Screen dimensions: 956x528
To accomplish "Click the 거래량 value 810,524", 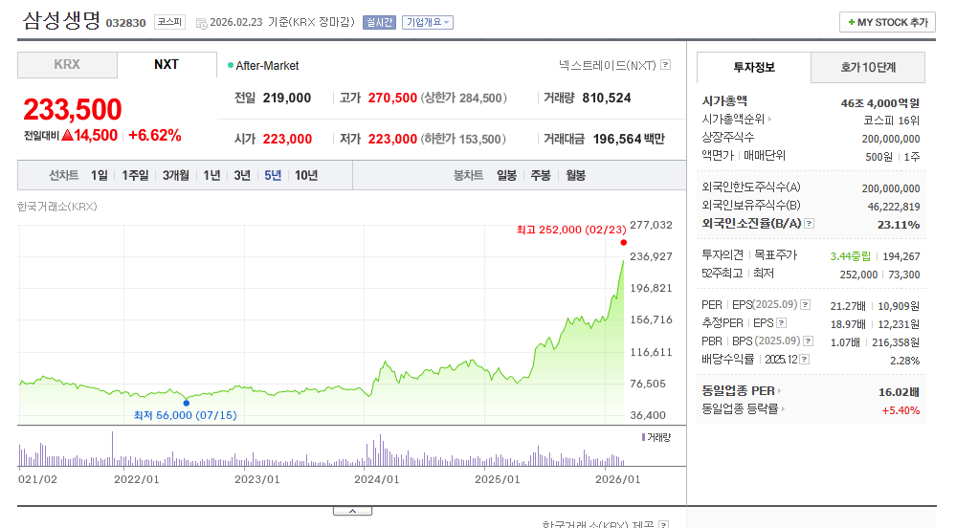I will pyautogui.click(x=607, y=99).
